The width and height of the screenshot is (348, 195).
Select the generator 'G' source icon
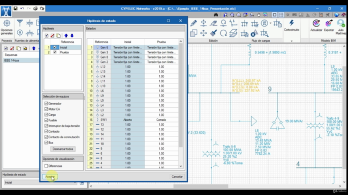(20, 32)
